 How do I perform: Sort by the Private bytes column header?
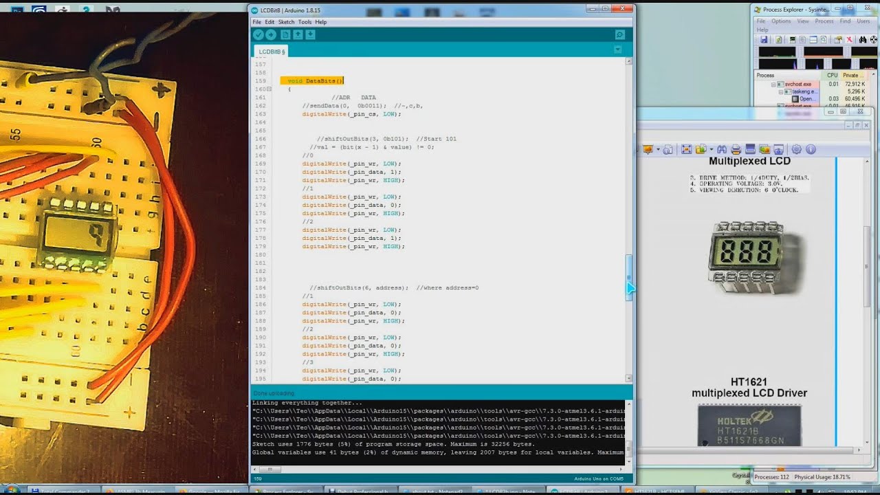click(x=853, y=75)
